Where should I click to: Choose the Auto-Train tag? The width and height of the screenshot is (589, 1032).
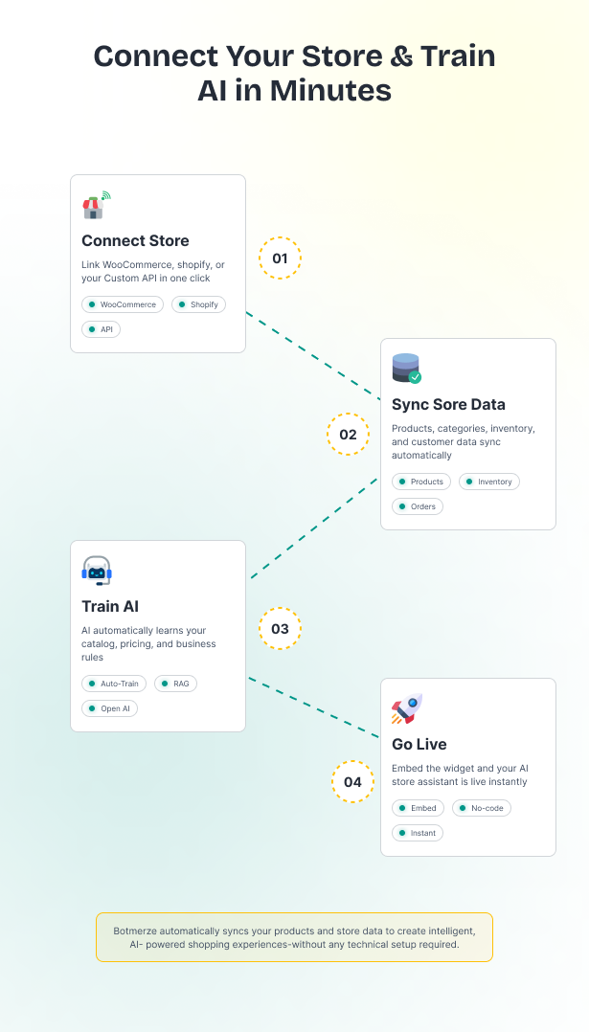pos(114,684)
